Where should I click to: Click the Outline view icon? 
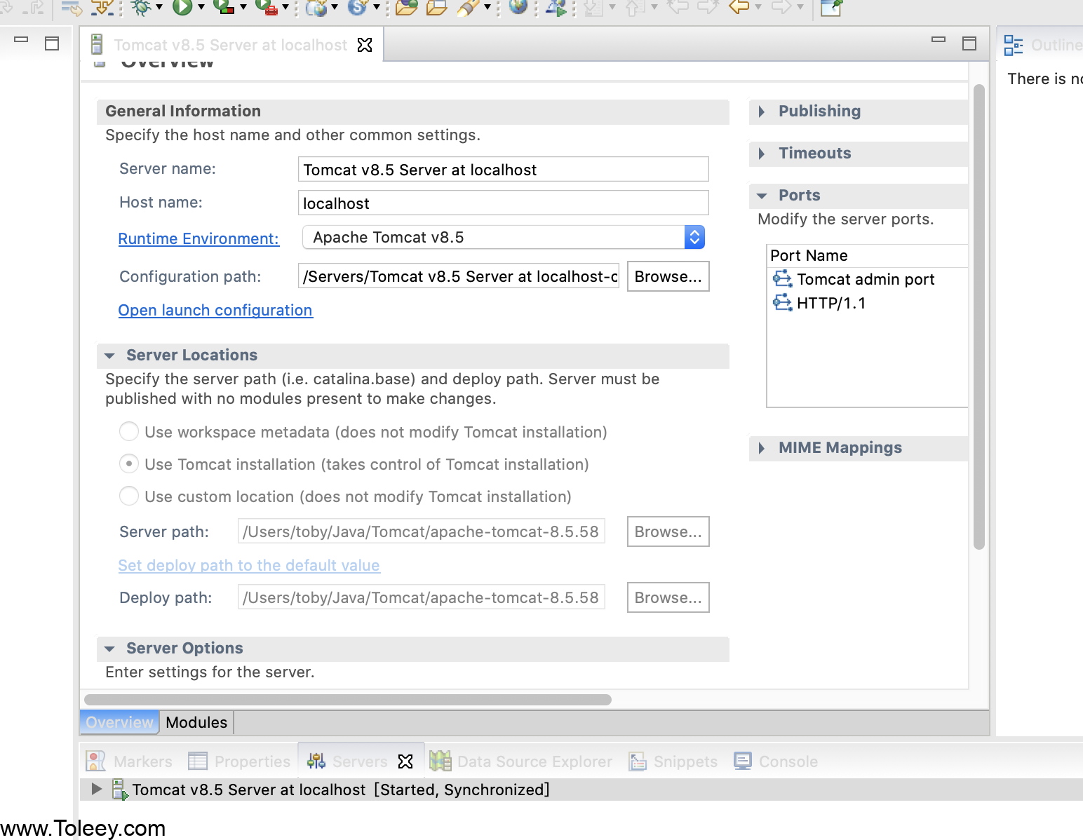coord(1014,46)
